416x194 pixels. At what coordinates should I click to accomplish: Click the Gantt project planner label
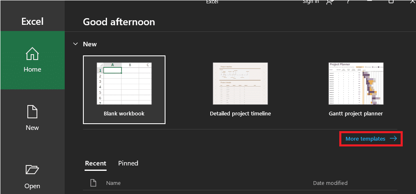[x=356, y=113]
